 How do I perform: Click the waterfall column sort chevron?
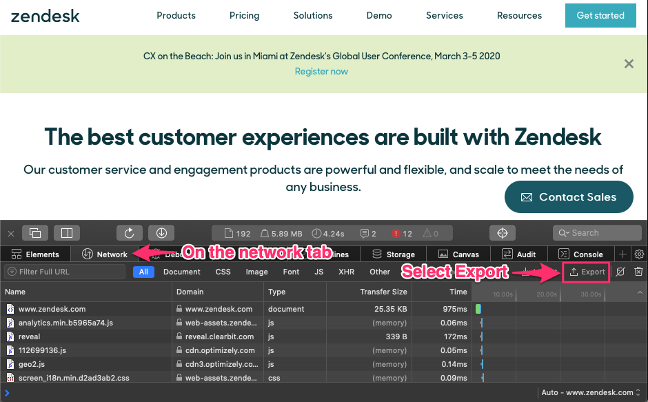[640, 292]
